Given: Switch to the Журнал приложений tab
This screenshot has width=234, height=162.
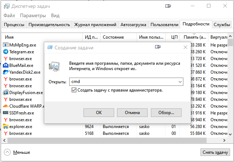Looking at the screenshot, I should pyautogui.click(x=95, y=25).
